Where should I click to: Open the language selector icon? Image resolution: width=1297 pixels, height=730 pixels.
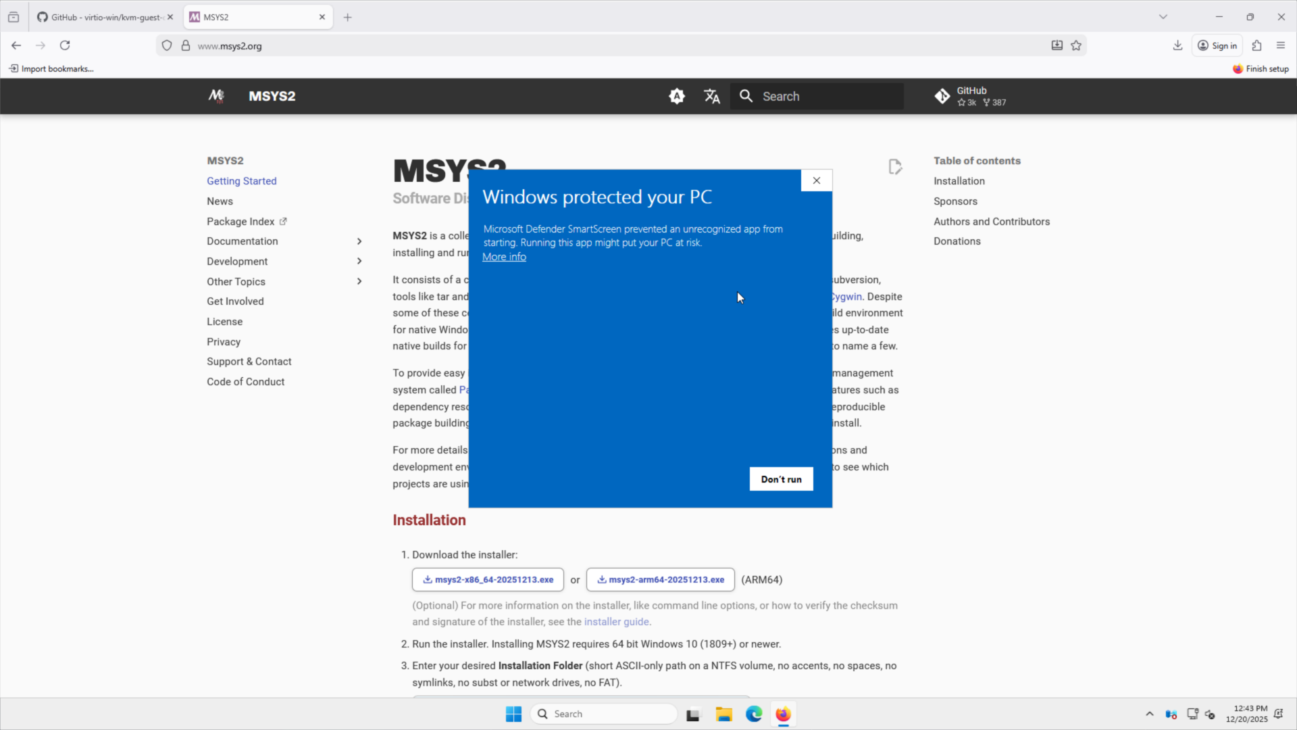coord(712,96)
